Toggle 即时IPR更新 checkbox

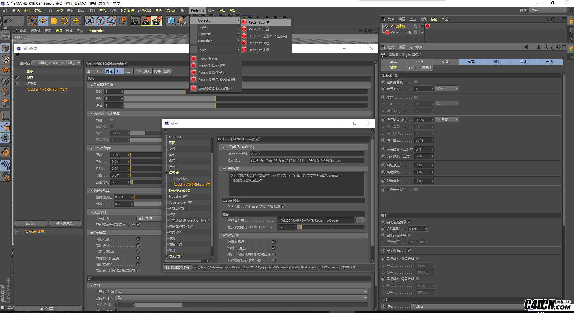(274, 248)
